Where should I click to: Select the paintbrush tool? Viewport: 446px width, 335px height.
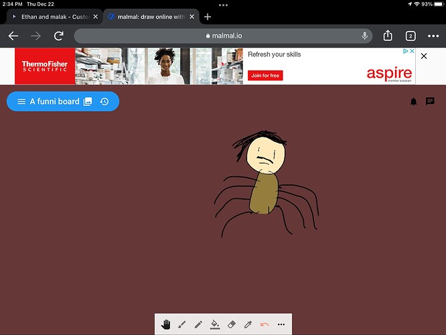[x=182, y=324]
